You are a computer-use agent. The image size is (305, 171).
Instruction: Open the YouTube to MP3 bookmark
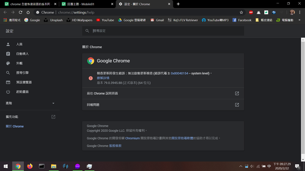click(215, 20)
